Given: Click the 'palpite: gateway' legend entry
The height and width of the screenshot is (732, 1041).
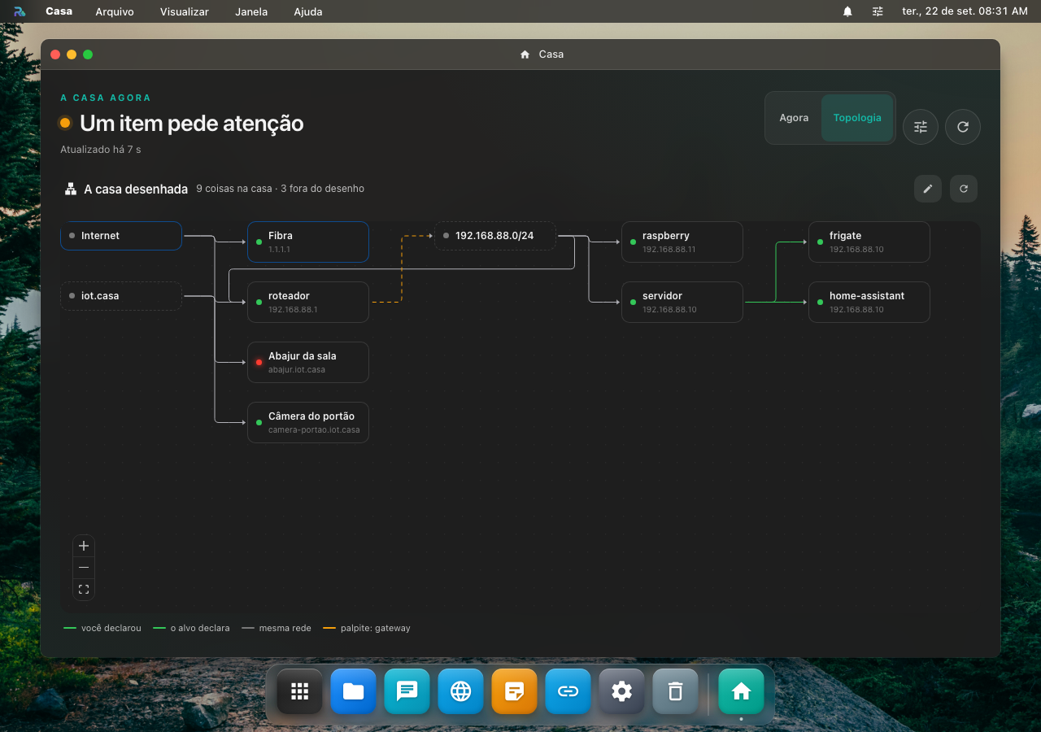Looking at the screenshot, I should pos(367,628).
